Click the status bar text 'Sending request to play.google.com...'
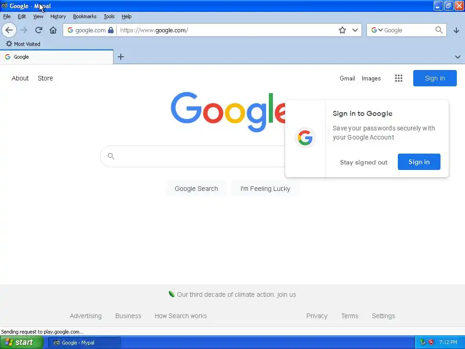This screenshot has height=349, width=465. pos(42,332)
